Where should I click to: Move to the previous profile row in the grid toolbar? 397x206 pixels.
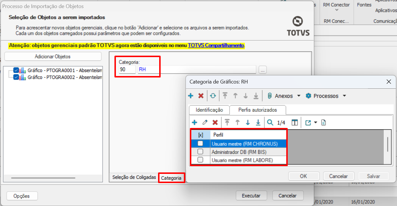point(238,123)
